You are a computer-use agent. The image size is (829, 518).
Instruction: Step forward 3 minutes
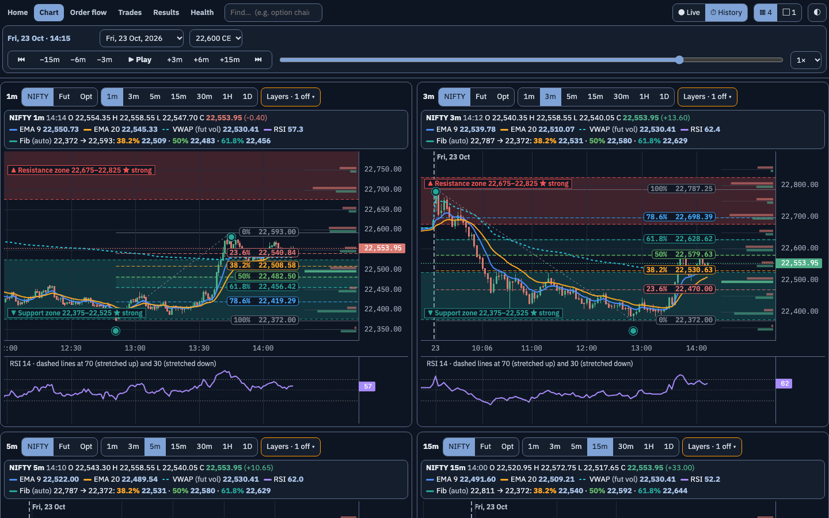click(174, 60)
